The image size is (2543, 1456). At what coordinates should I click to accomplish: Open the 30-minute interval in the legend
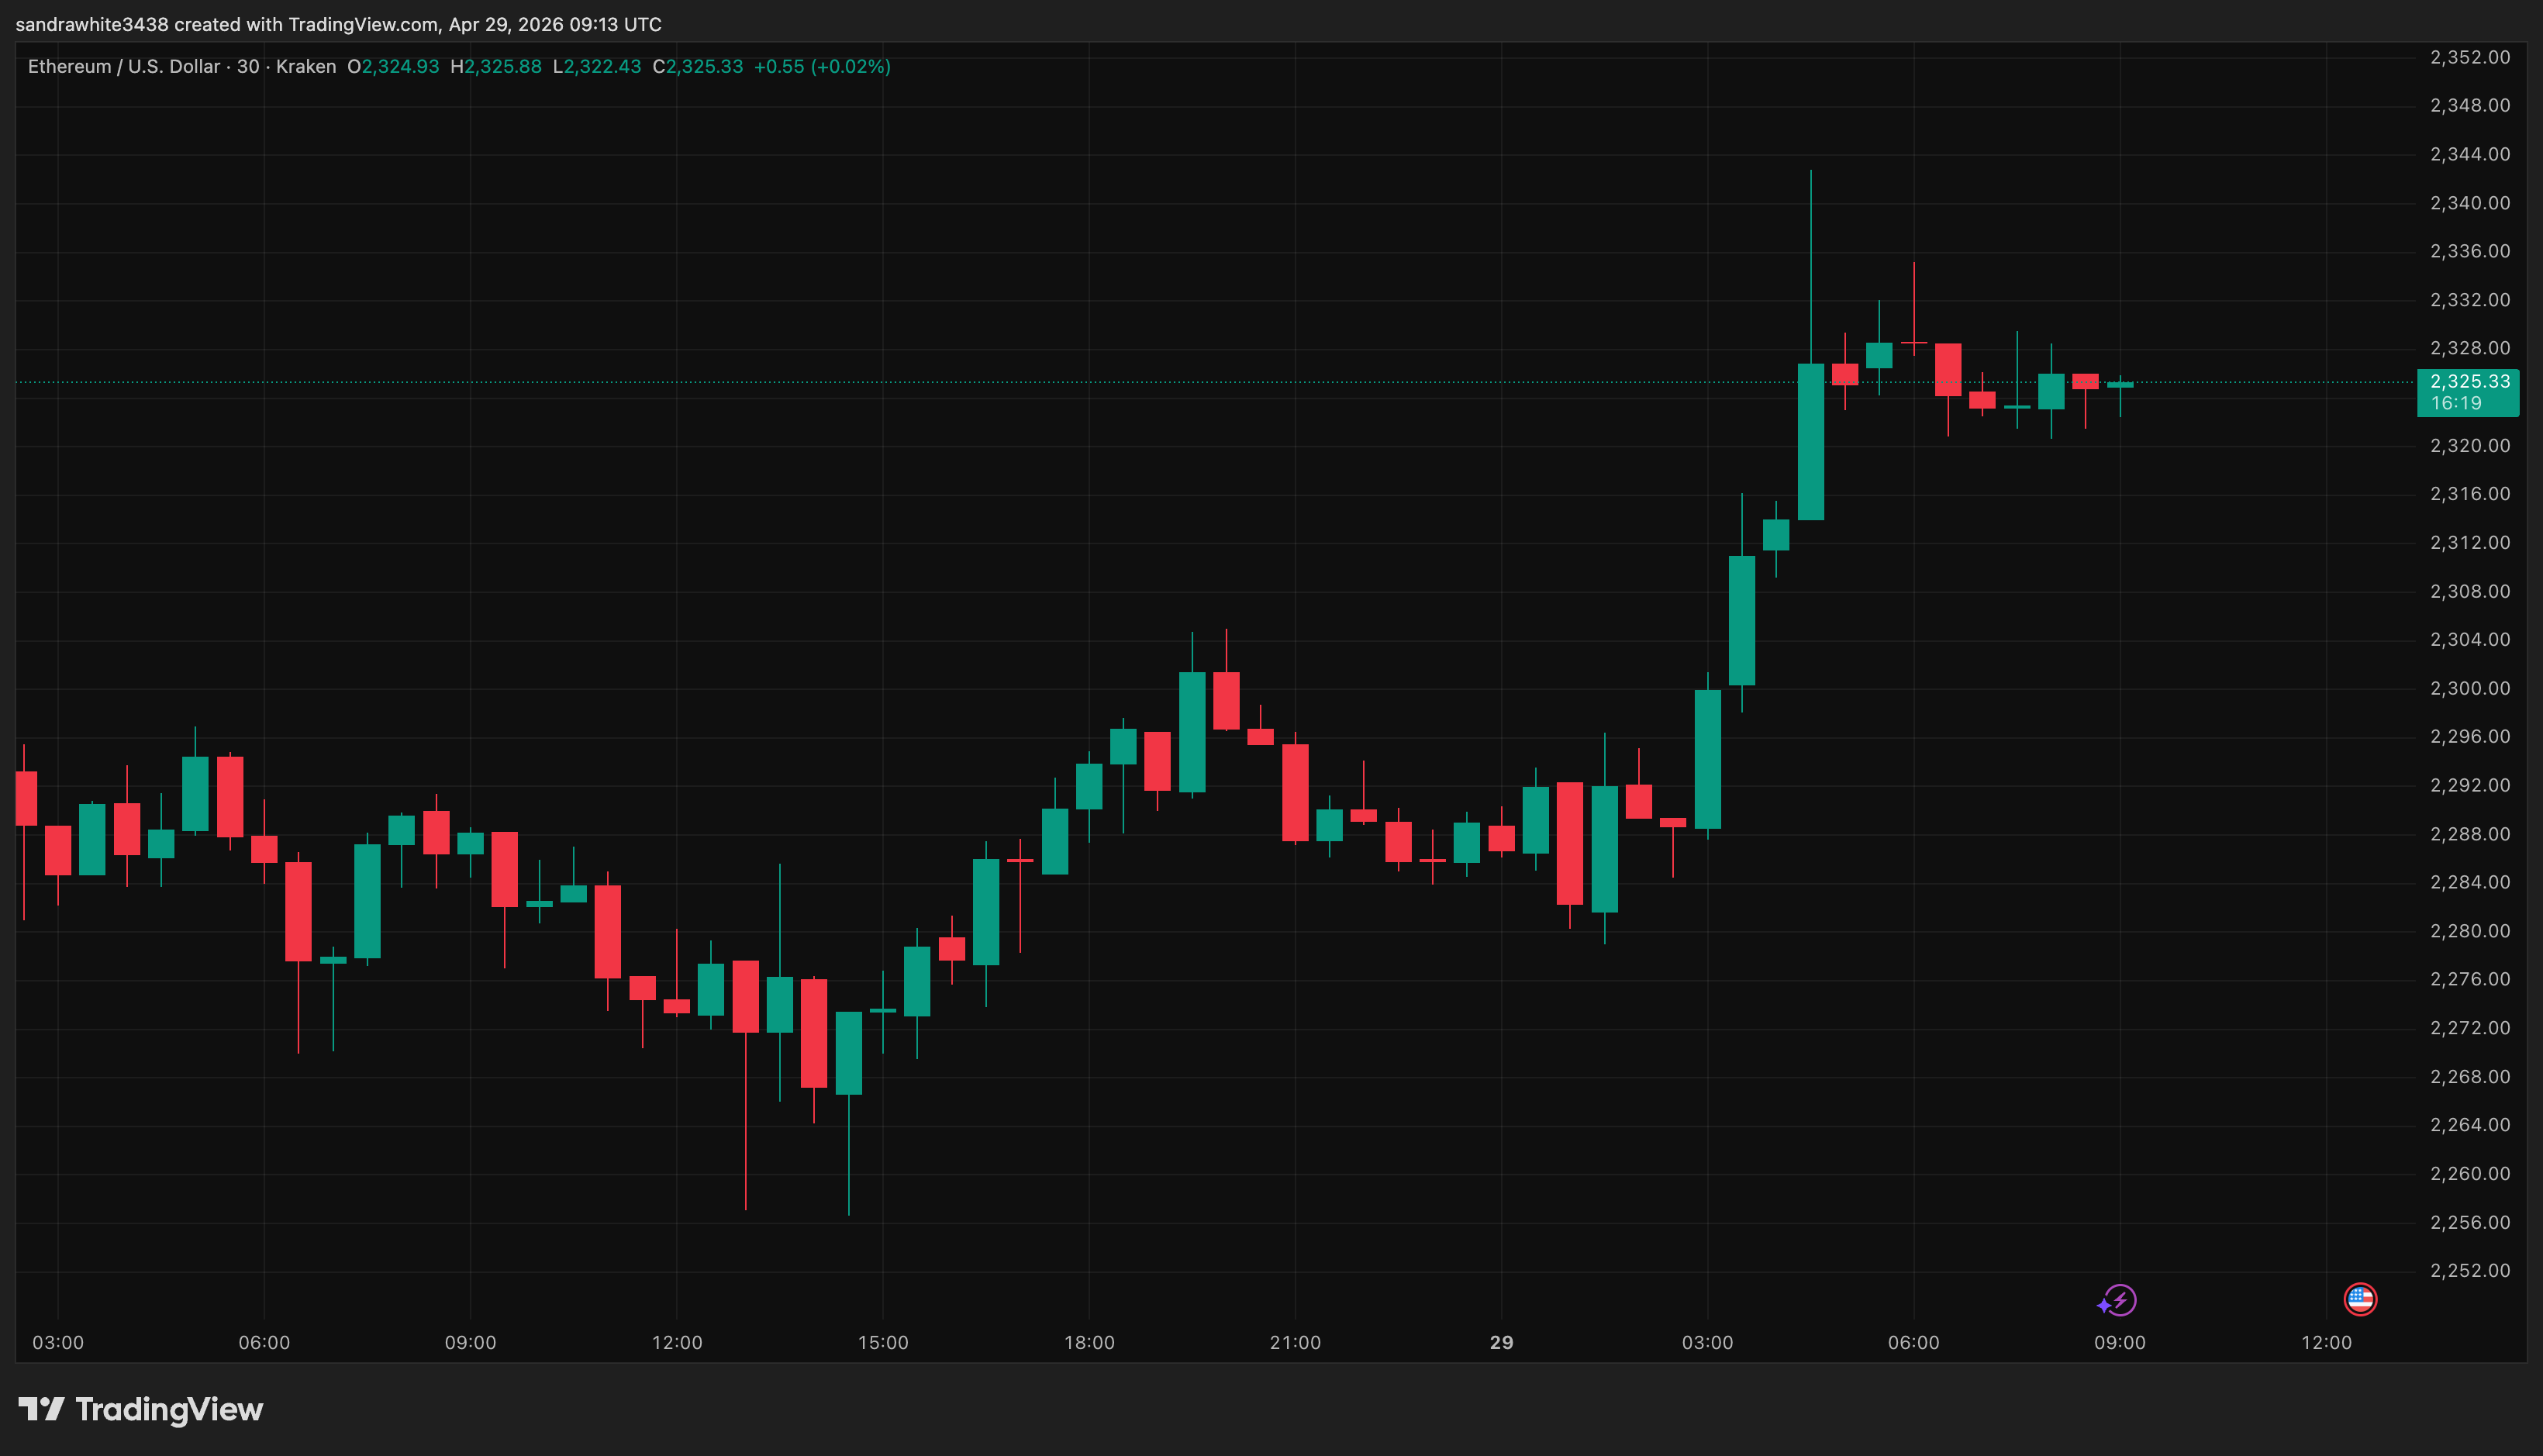[x=249, y=66]
